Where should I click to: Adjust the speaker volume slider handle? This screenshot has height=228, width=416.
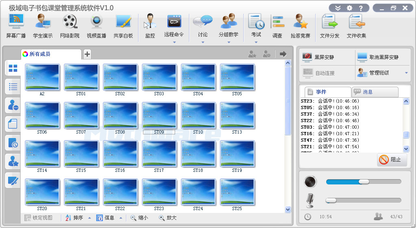pos(364,182)
